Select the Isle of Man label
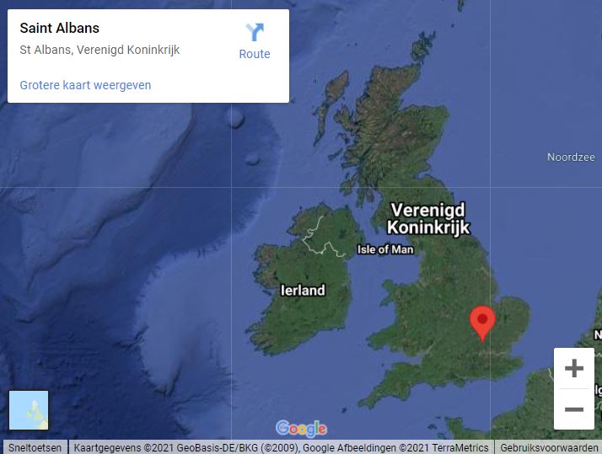Viewport: 602px width, 454px height. click(x=385, y=249)
